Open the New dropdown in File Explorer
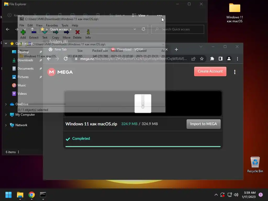The image size is (268, 201). click(15, 15)
